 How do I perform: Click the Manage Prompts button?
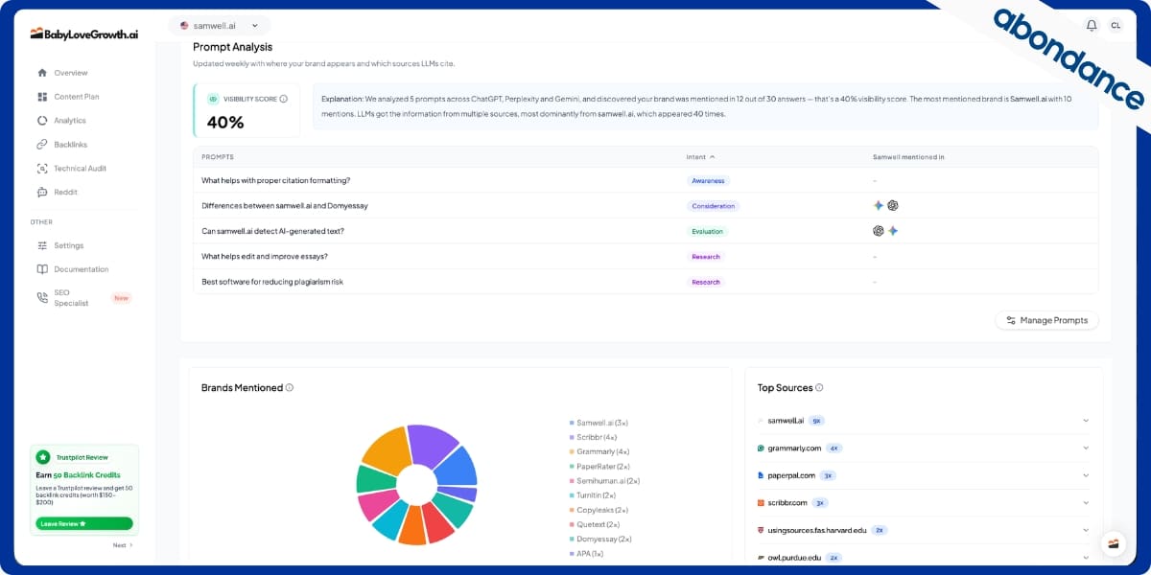tap(1046, 320)
